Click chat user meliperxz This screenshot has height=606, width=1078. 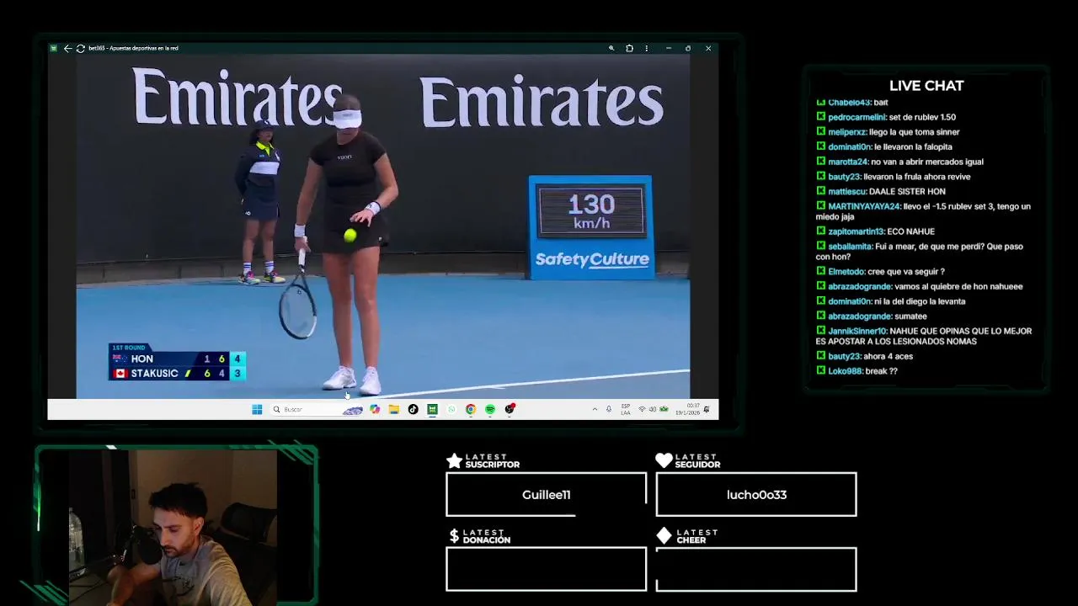click(x=847, y=132)
